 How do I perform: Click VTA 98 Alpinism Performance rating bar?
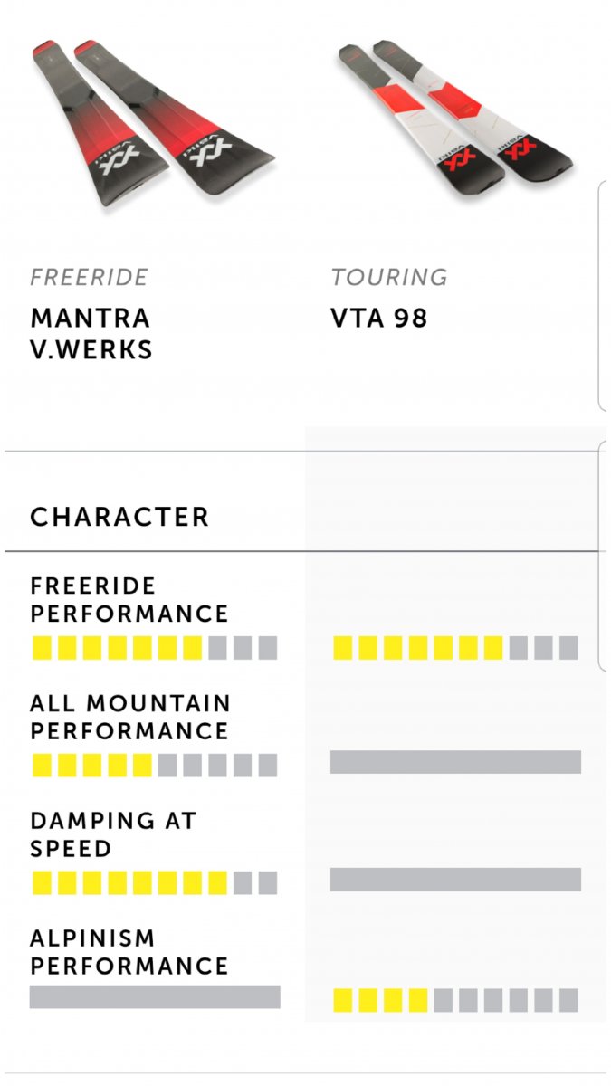455,1000
